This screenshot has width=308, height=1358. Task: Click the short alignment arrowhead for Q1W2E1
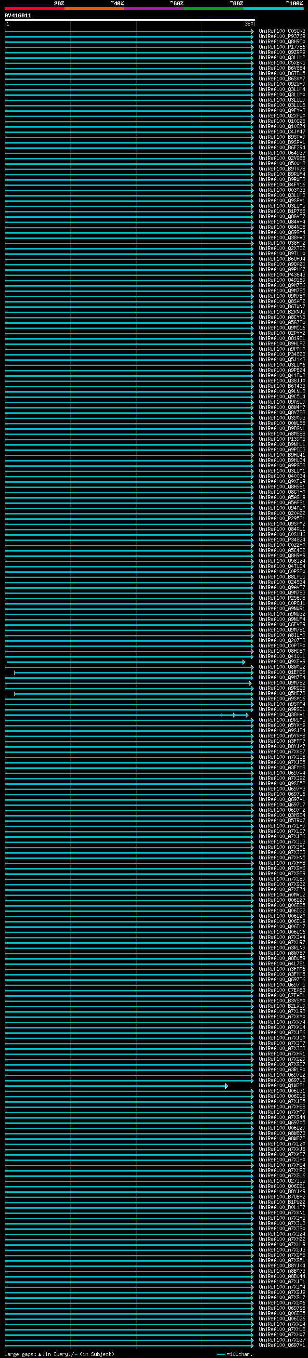(x=226, y=1086)
